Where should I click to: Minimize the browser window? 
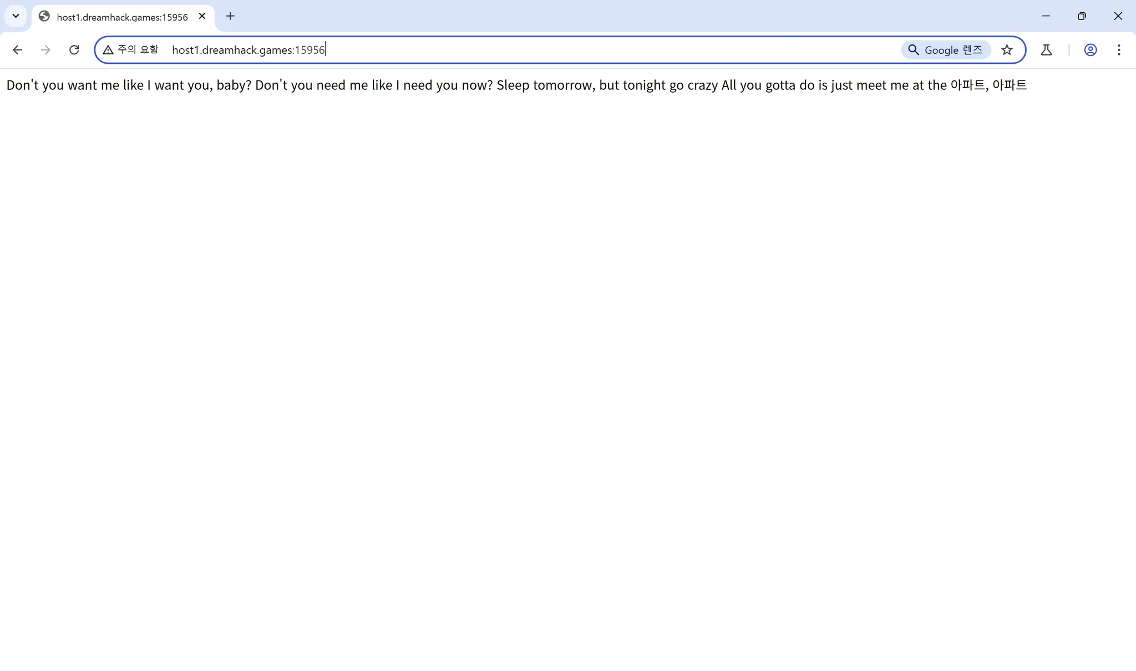click(x=1046, y=16)
